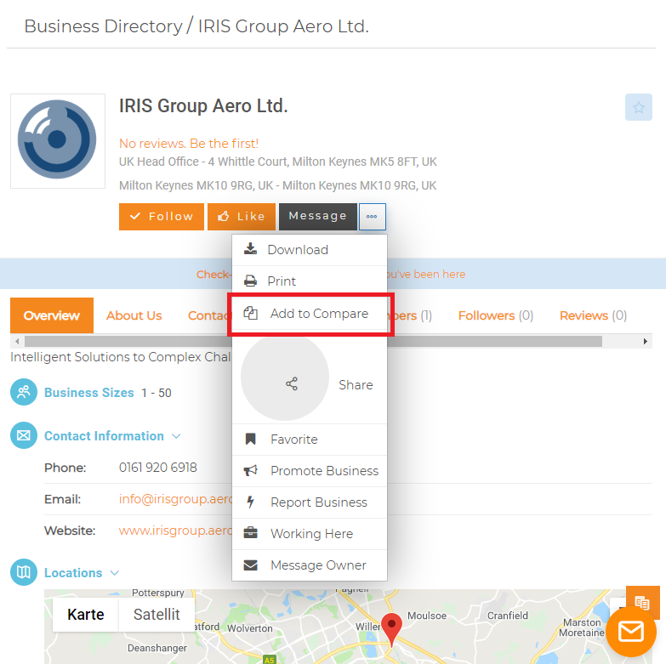Click the bookmark Favorite icon

(250, 439)
